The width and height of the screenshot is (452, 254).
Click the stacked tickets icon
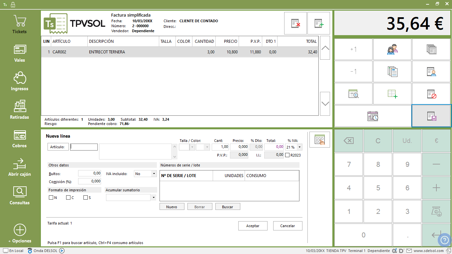432,49
